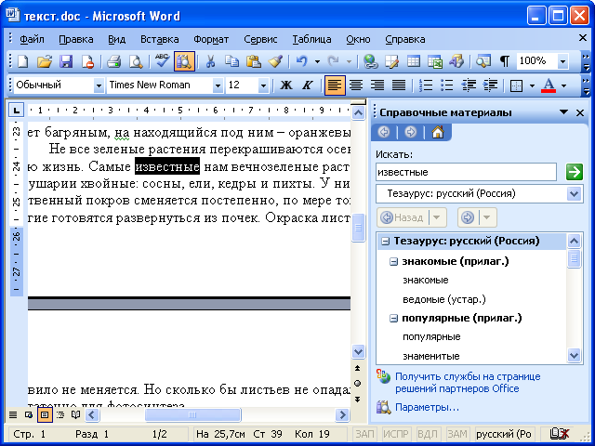Viewport: 595px width, 446px height.
Task: Paste from clipboard icon
Action: click(x=254, y=61)
